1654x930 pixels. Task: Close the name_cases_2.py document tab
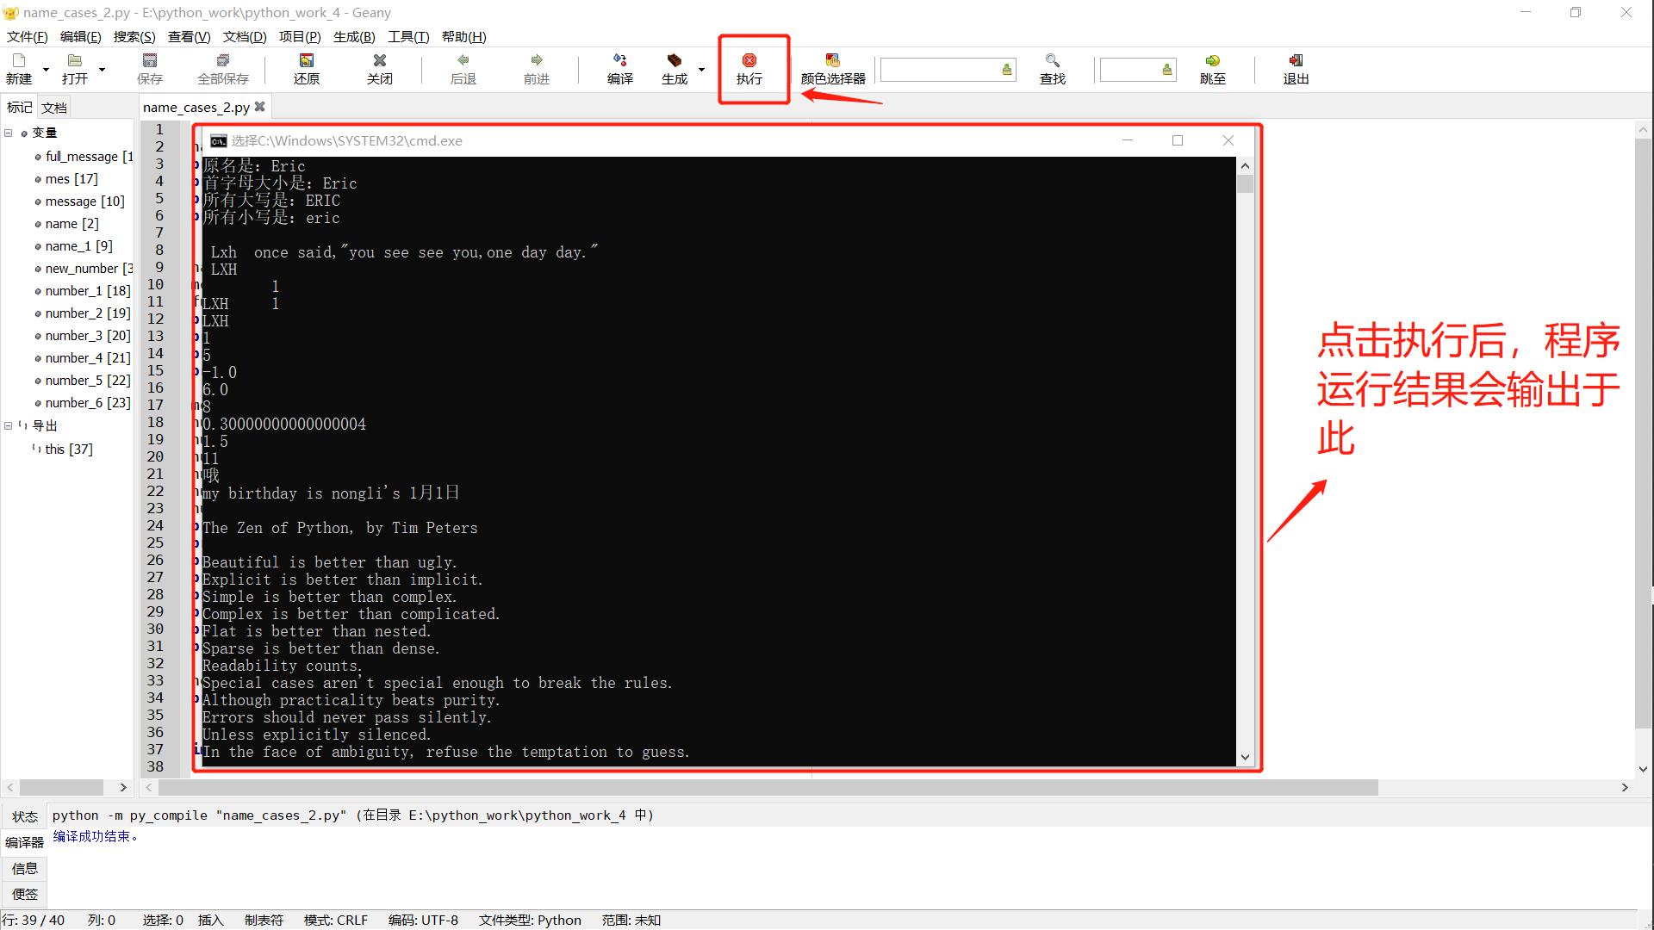coord(259,107)
